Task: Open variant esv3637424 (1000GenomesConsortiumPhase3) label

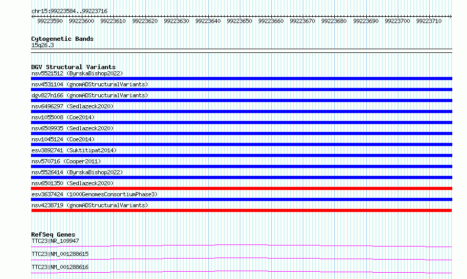Action: point(94,194)
